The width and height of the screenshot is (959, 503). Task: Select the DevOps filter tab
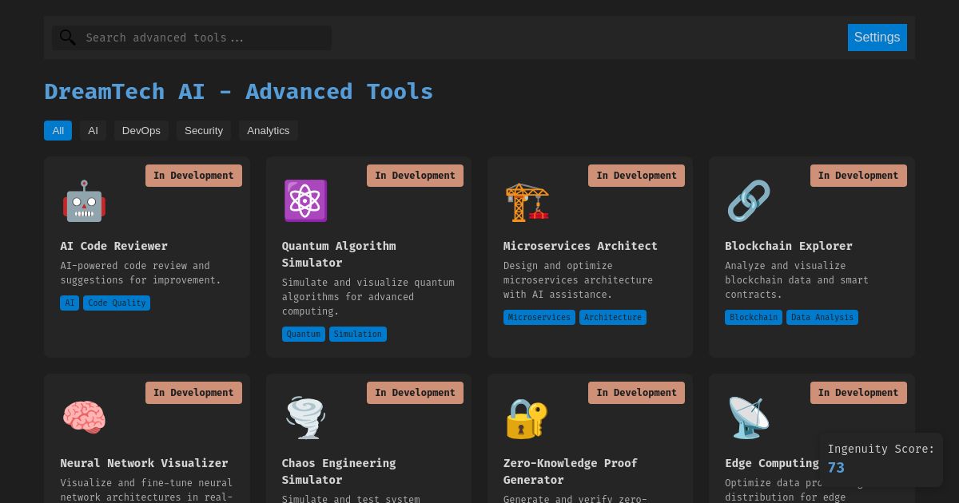coord(141,130)
